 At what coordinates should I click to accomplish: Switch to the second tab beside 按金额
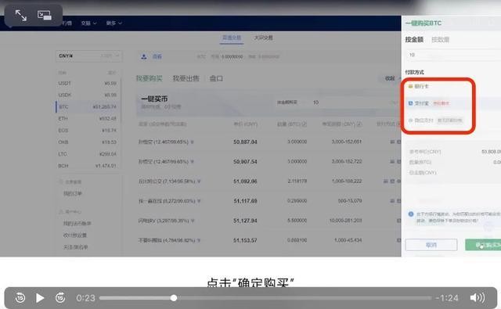pos(440,40)
